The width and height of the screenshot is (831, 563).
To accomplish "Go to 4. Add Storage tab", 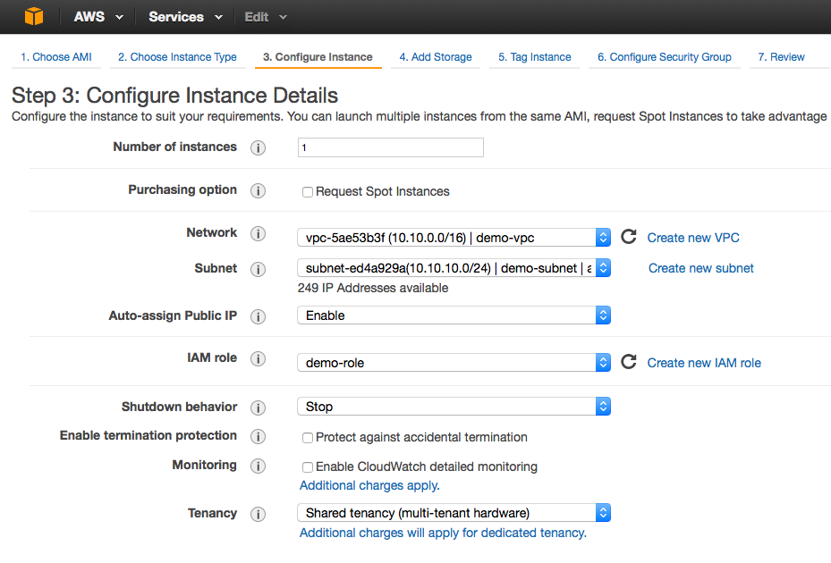I will (x=436, y=56).
